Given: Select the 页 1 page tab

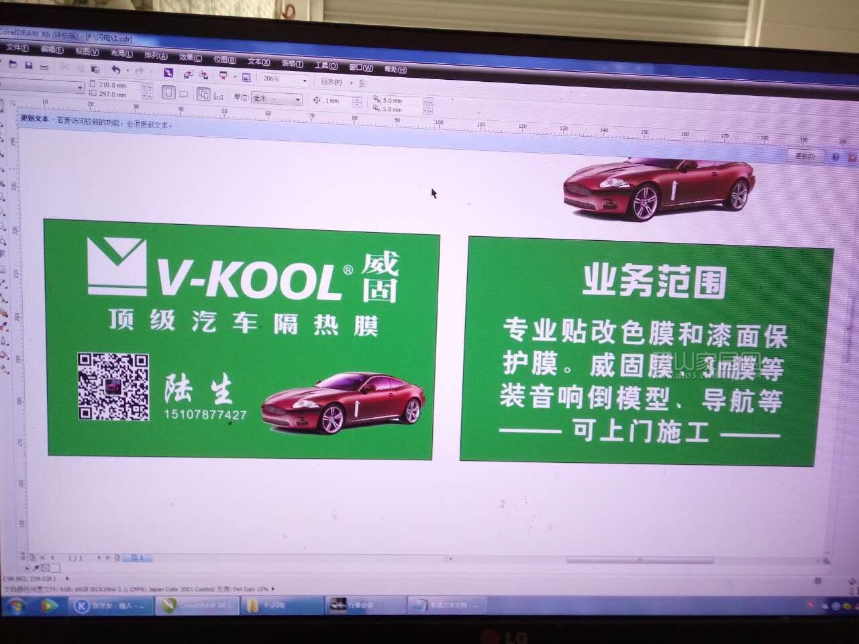Looking at the screenshot, I should (x=137, y=557).
